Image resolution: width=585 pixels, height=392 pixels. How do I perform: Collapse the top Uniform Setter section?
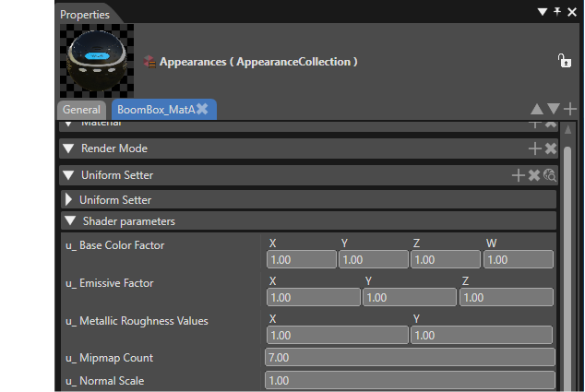(x=68, y=175)
